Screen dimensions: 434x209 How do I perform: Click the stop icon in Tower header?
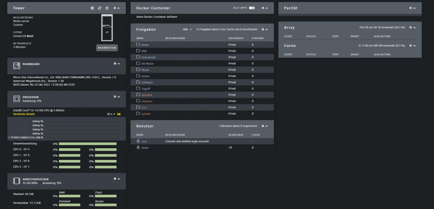click(x=92, y=8)
